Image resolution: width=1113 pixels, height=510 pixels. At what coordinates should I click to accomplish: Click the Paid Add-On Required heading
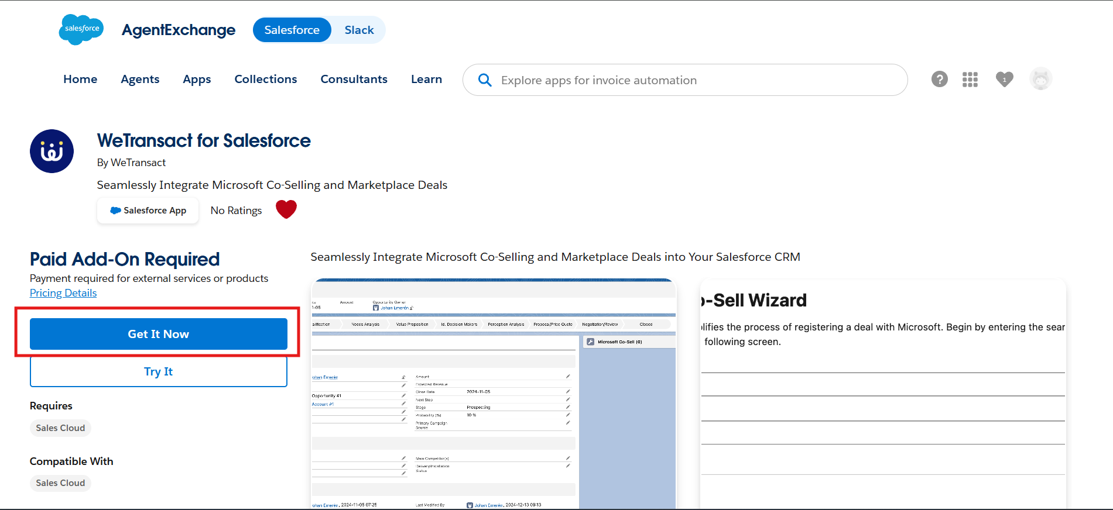(x=125, y=259)
